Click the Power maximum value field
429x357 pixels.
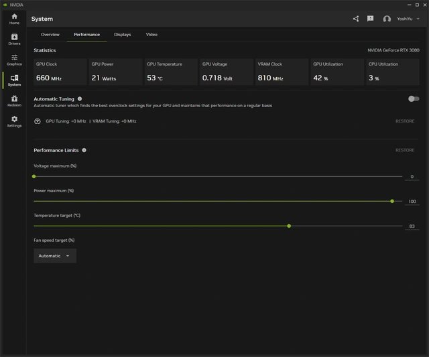click(x=412, y=202)
